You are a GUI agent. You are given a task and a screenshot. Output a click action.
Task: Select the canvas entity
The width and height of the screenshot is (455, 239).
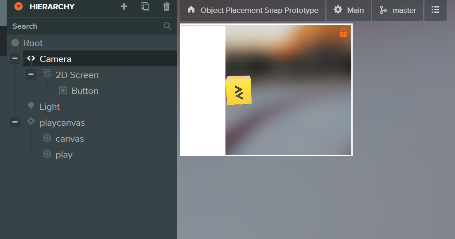click(70, 139)
